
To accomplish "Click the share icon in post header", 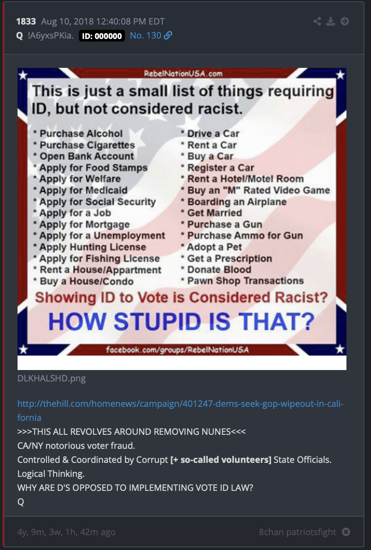I will 317,21.
